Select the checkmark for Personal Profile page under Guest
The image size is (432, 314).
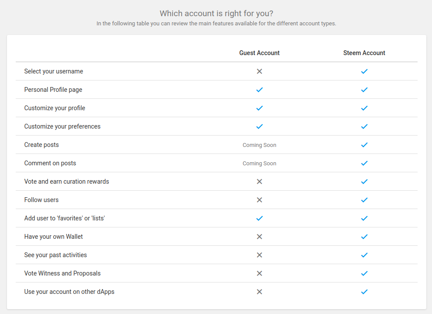[259, 90]
